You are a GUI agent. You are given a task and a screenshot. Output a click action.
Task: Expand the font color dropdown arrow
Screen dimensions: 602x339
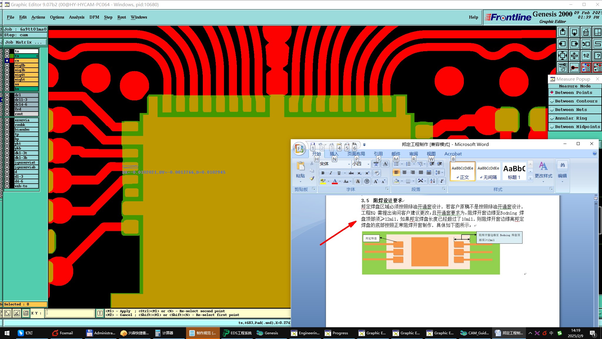coord(340,182)
